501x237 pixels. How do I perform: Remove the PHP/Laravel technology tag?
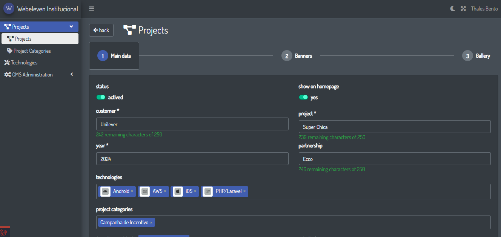(x=244, y=191)
